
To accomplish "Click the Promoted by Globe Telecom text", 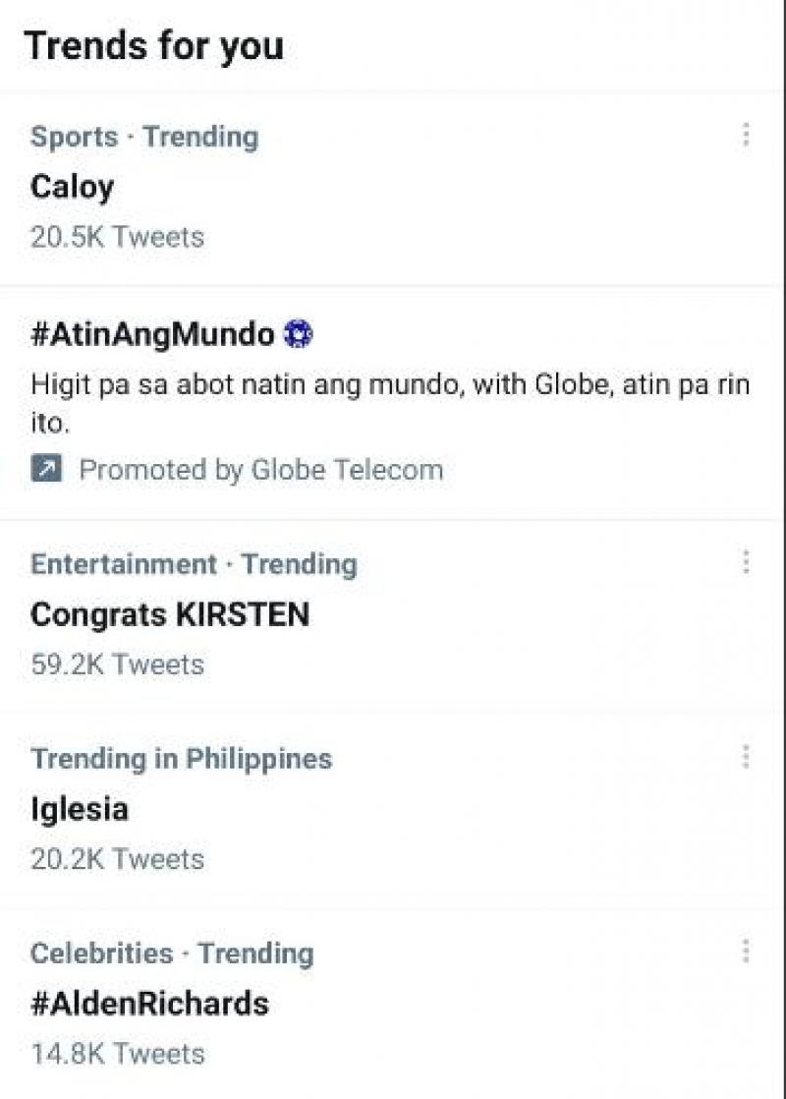I will coord(260,470).
